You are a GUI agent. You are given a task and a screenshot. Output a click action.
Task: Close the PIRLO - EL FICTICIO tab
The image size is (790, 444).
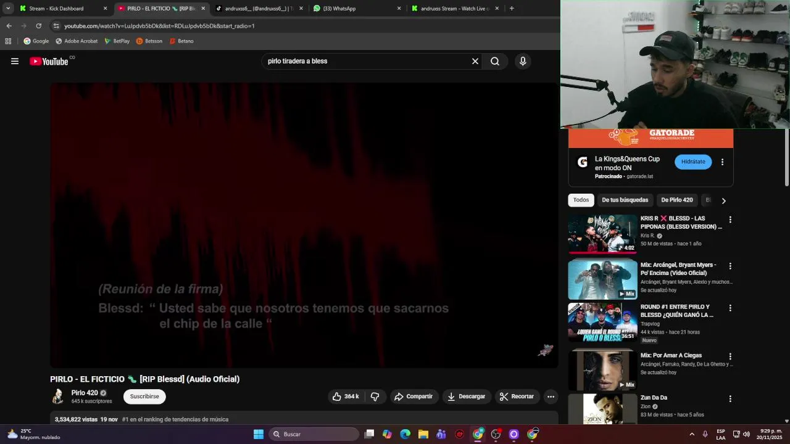(203, 9)
